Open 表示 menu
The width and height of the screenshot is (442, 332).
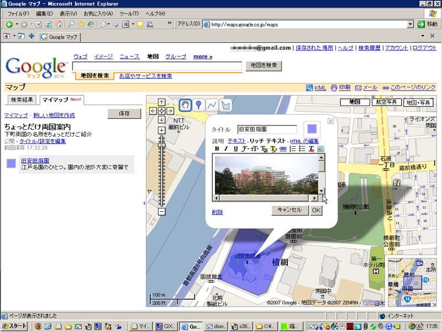(x=68, y=13)
